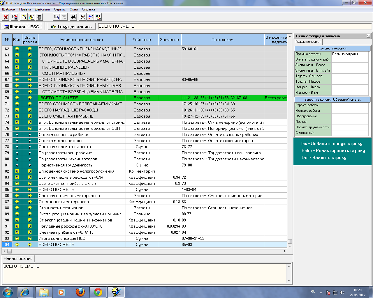The image size is (373, 298).
Task: Click the red X exit toolbar icon
Action: (x=6, y=17)
